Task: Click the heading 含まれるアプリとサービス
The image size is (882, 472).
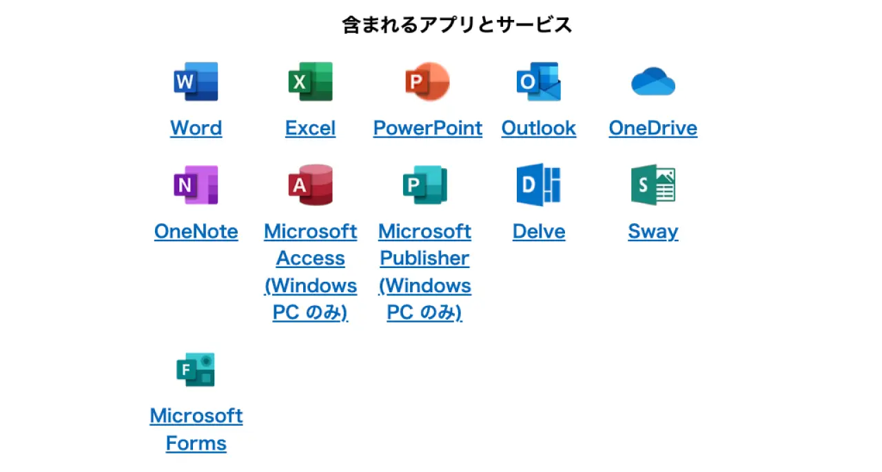Action: tap(457, 25)
